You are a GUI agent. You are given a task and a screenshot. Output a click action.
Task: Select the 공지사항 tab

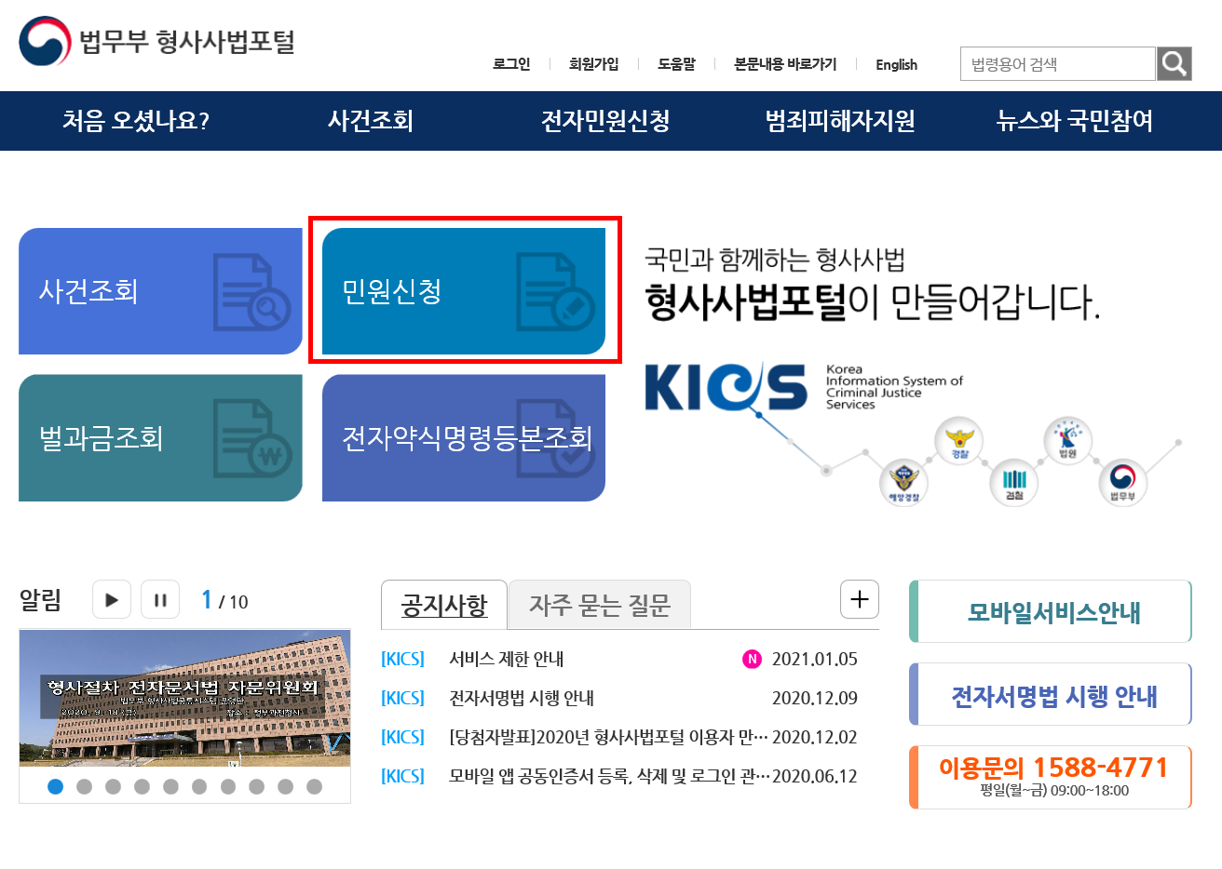(x=444, y=606)
